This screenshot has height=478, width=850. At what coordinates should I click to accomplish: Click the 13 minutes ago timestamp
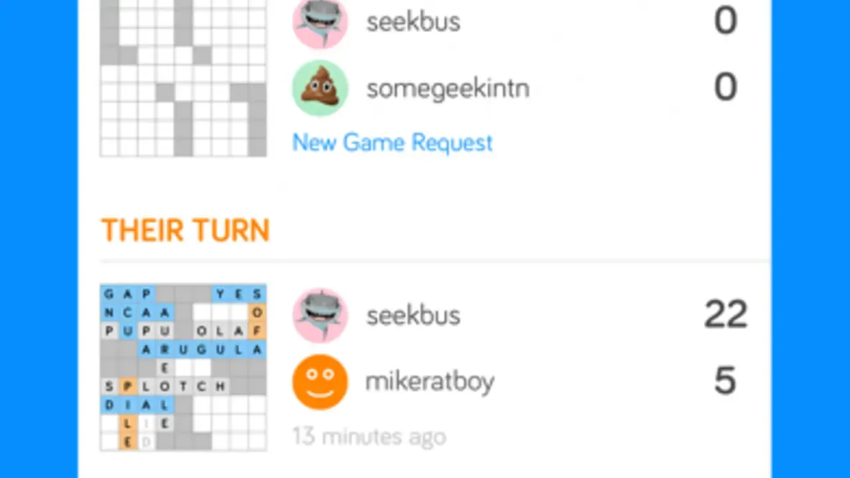(369, 437)
